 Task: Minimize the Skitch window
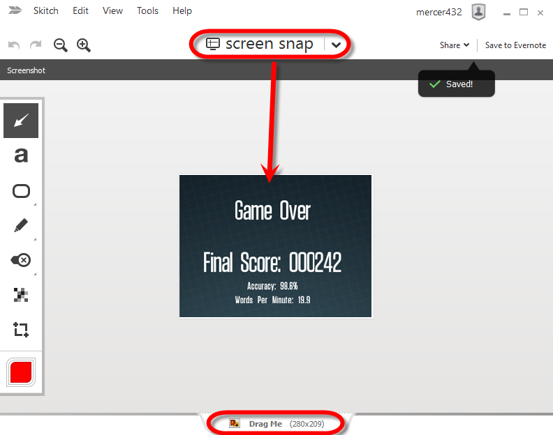(x=507, y=13)
